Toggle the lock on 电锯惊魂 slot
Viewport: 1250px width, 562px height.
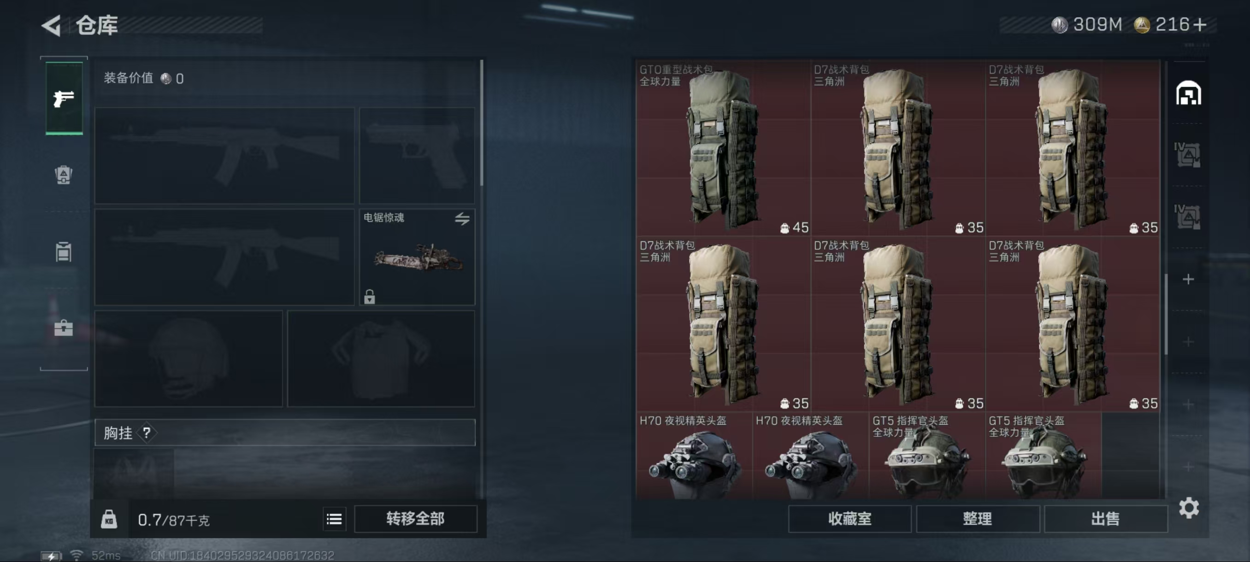click(x=370, y=296)
